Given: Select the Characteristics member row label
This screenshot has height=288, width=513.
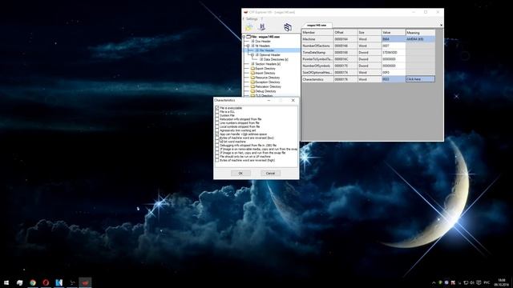Looking at the screenshot, I should pyautogui.click(x=317, y=79).
